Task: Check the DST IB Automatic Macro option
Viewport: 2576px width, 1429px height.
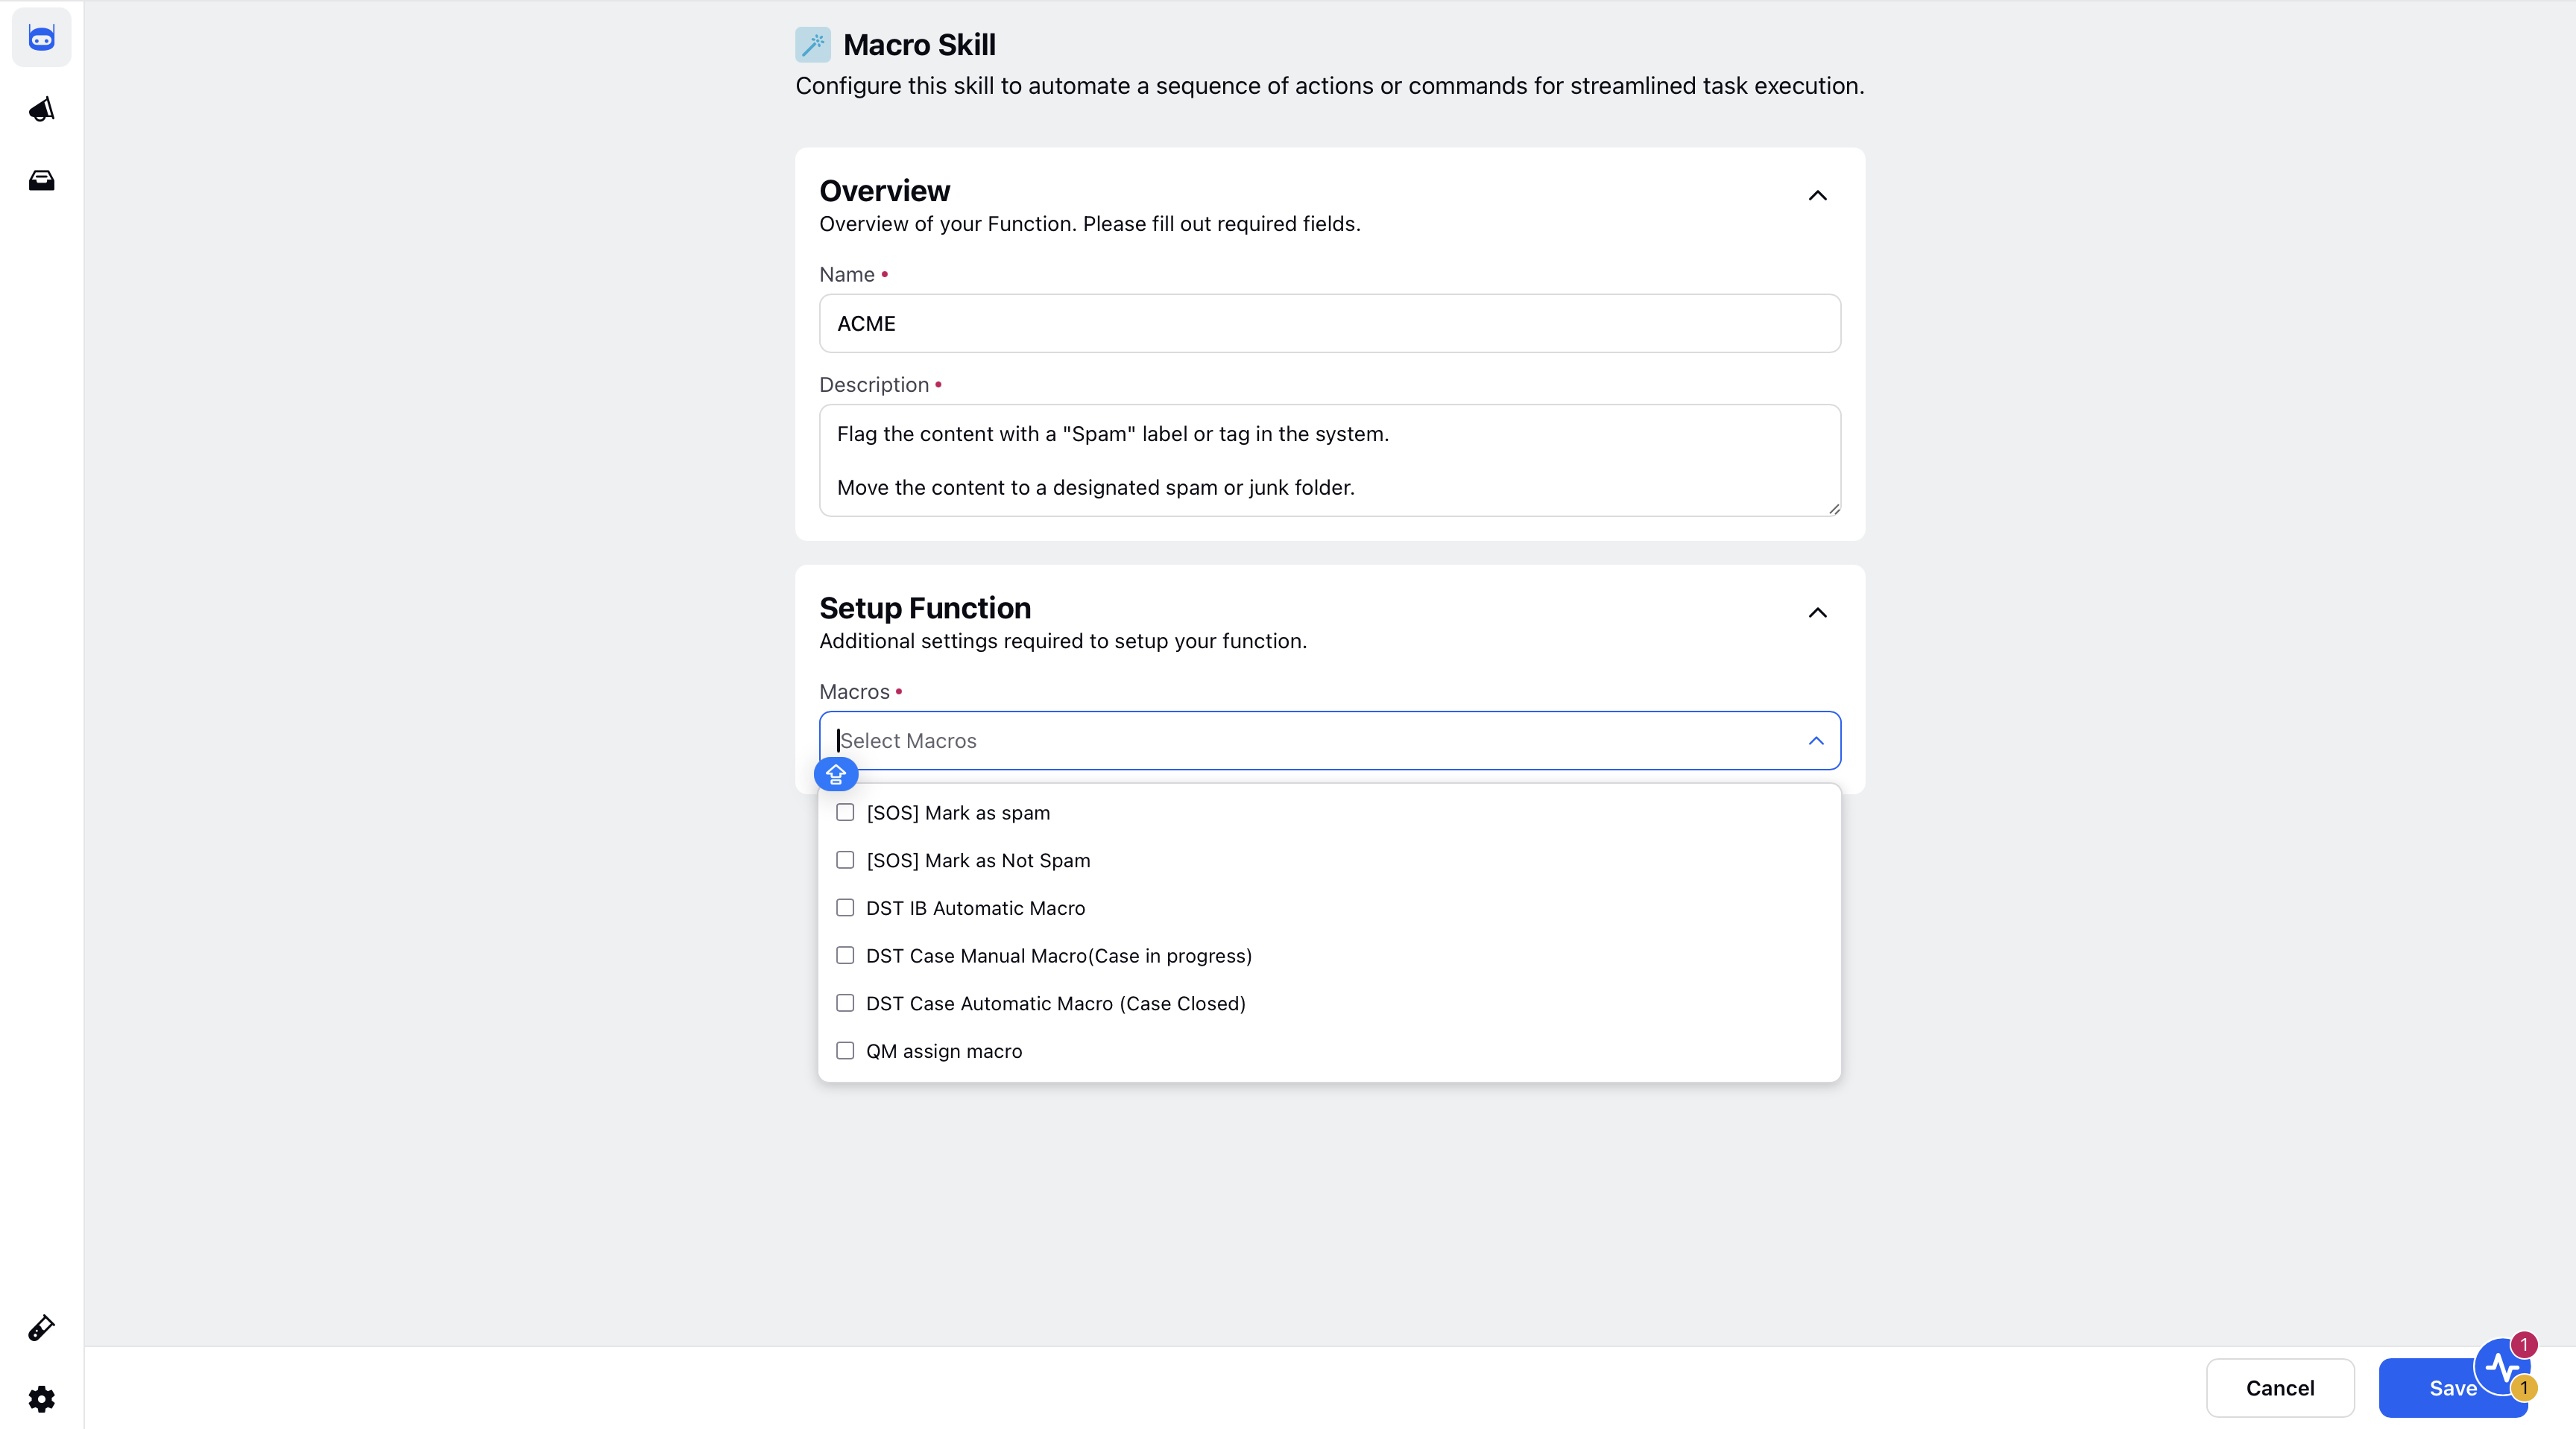Action: point(845,907)
